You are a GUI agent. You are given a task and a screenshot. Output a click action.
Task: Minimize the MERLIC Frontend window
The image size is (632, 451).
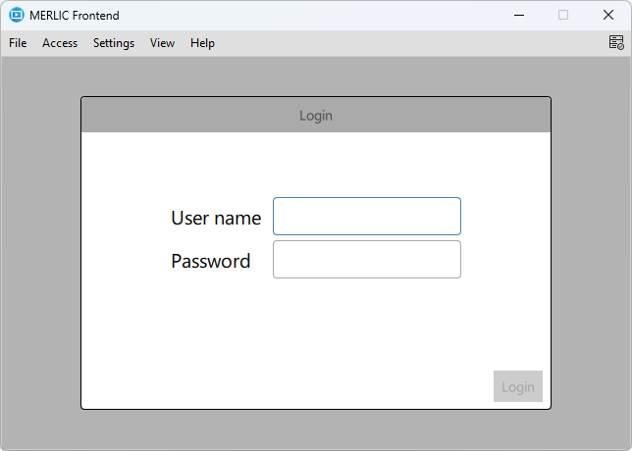tap(518, 15)
